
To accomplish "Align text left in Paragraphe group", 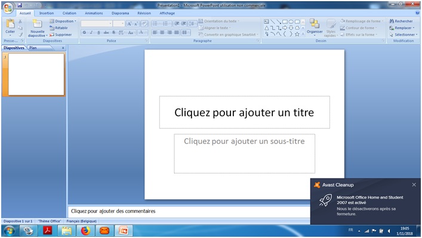I will [155, 33].
